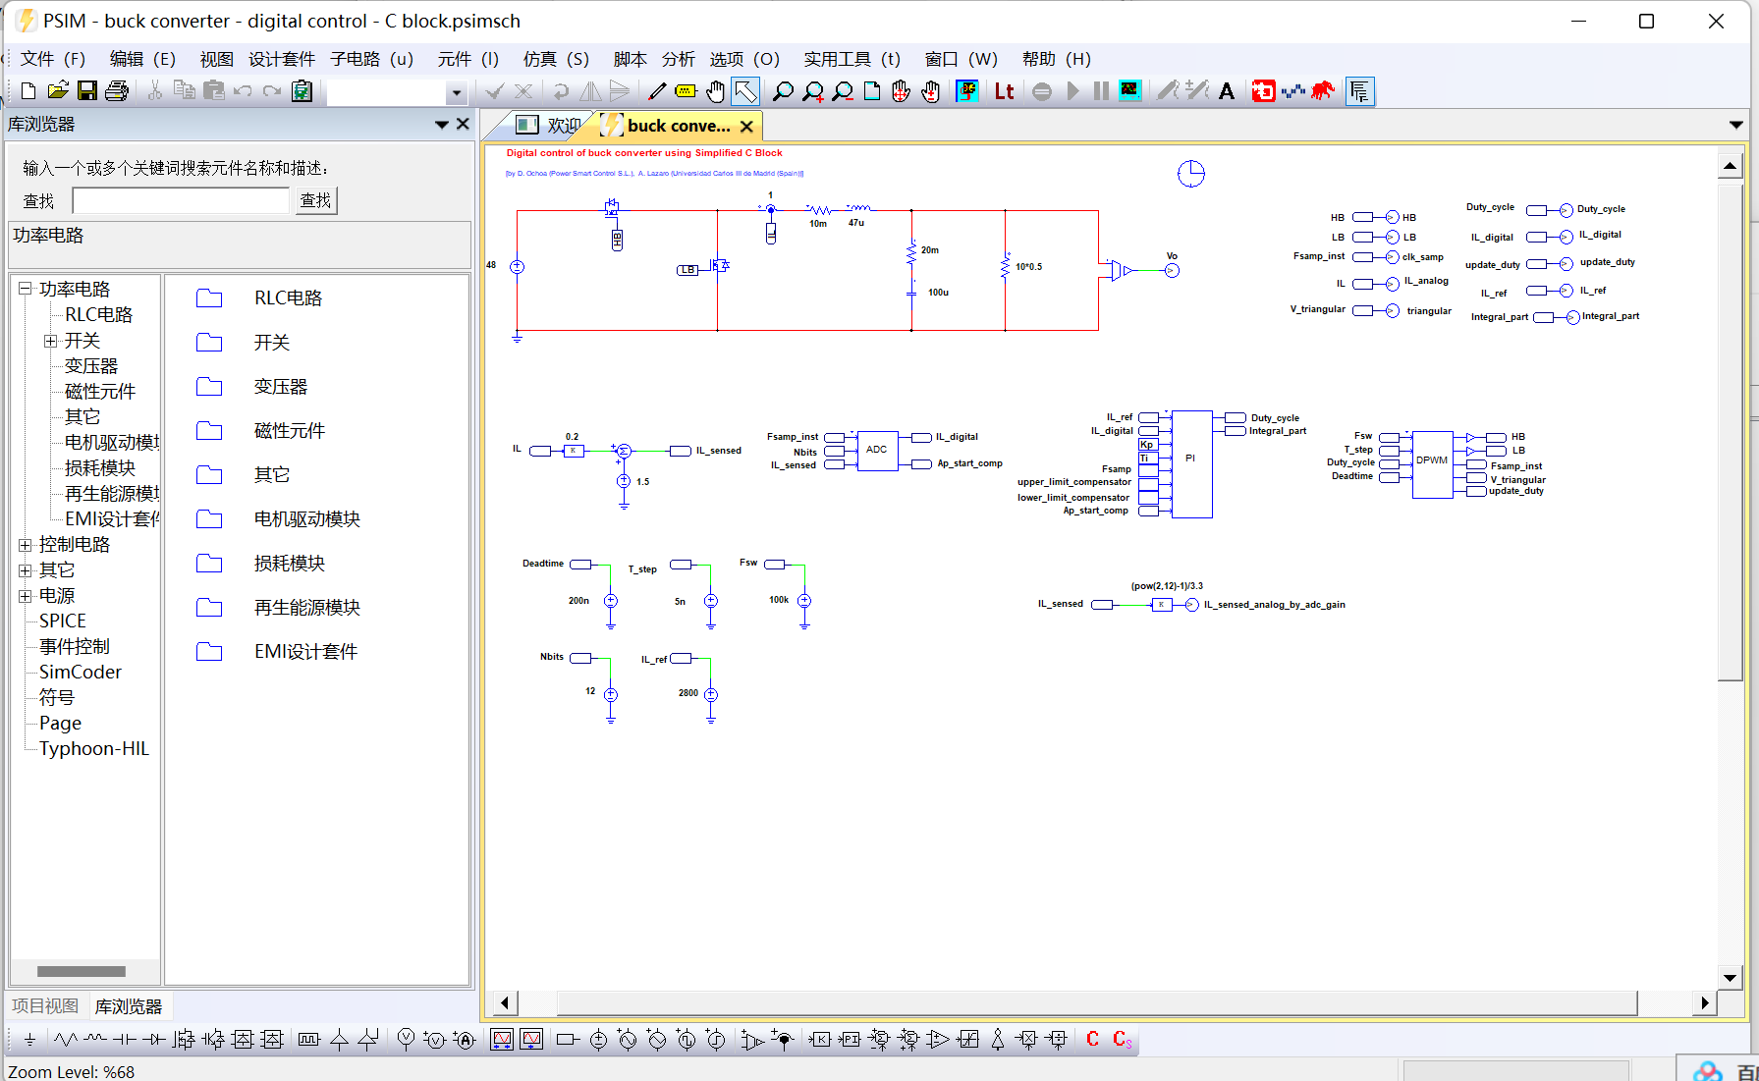Insert a C block using the red C icon
Image resolution: width=1759 pixels, height=1081 pixels.
[1092, 1038]
